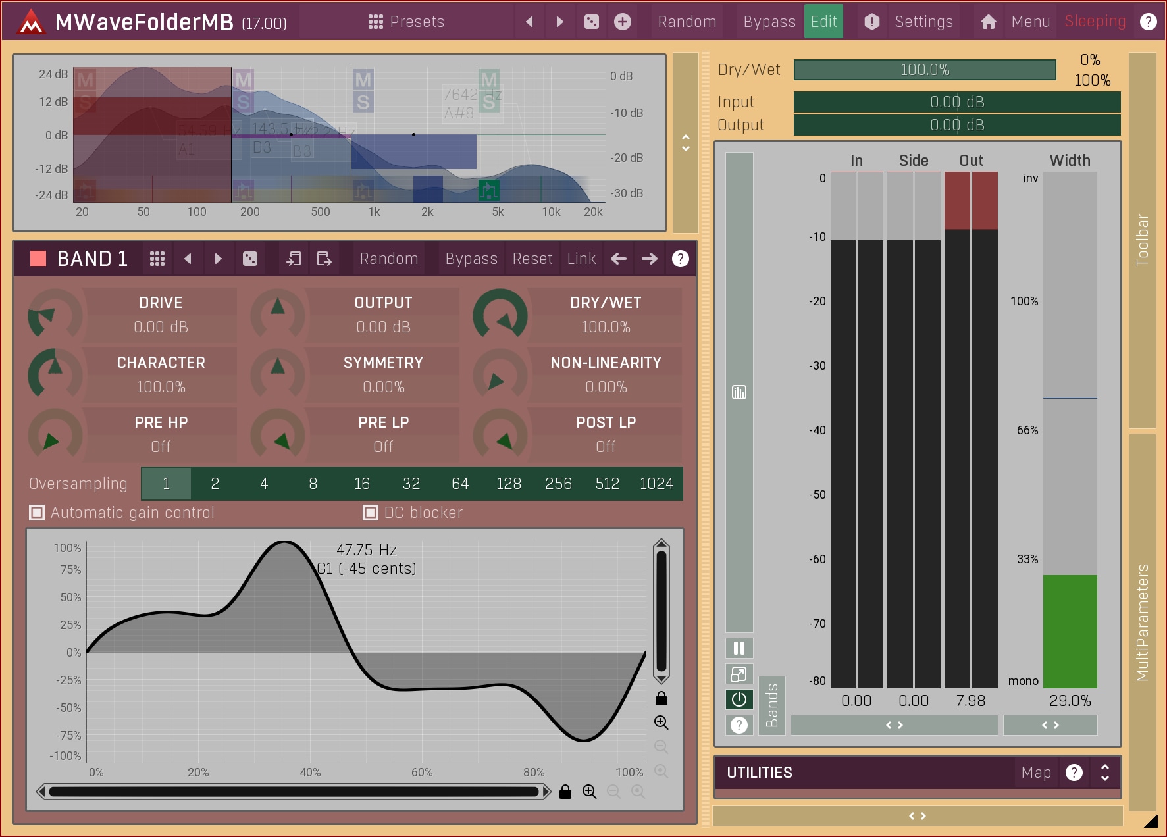Click the Band 1 Link button

581,259
